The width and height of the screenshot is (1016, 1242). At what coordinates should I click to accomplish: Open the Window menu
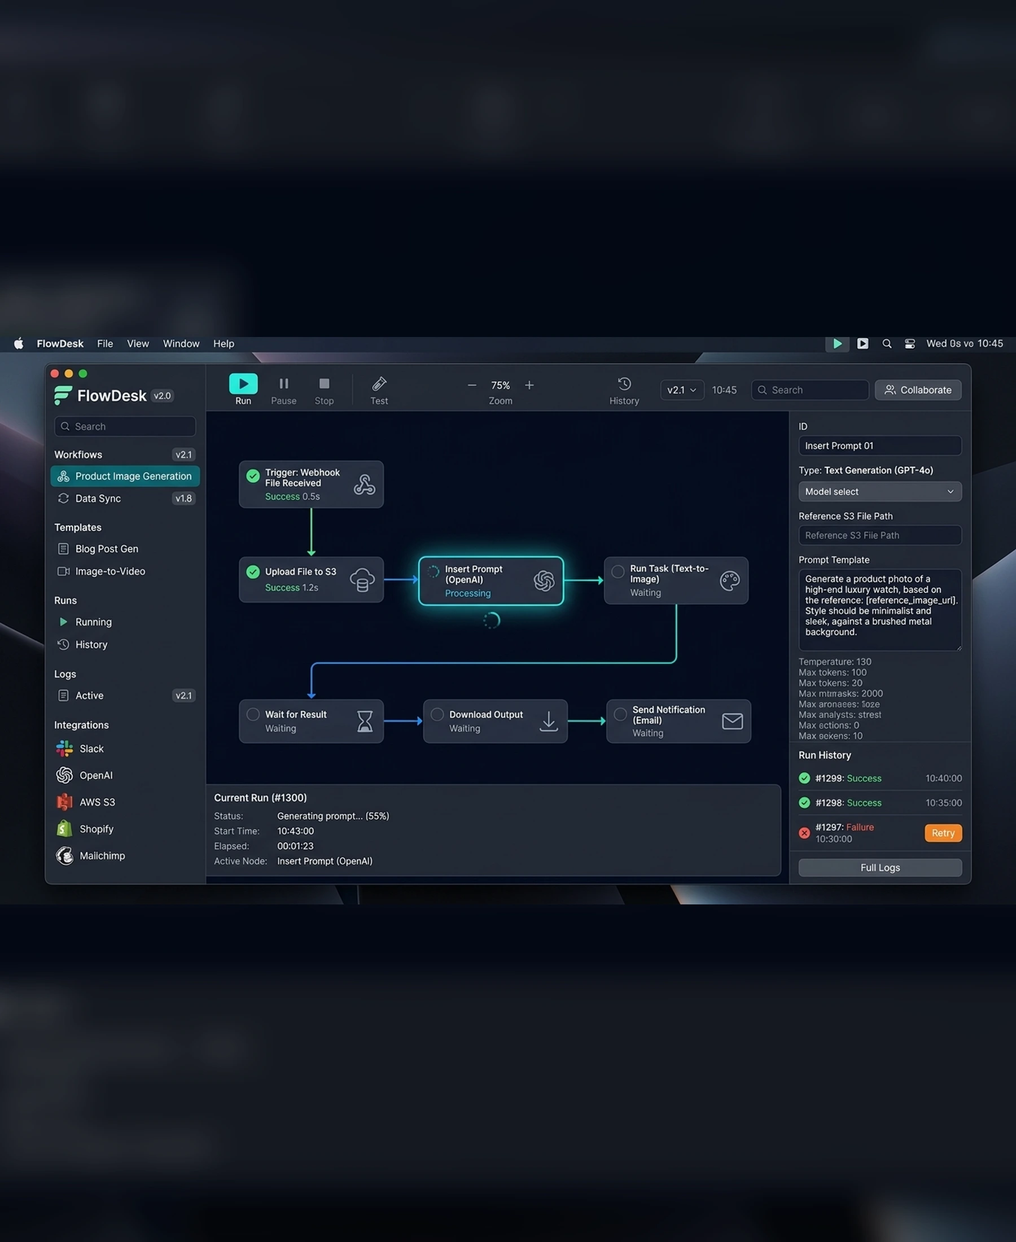click(x=181, y=344)
